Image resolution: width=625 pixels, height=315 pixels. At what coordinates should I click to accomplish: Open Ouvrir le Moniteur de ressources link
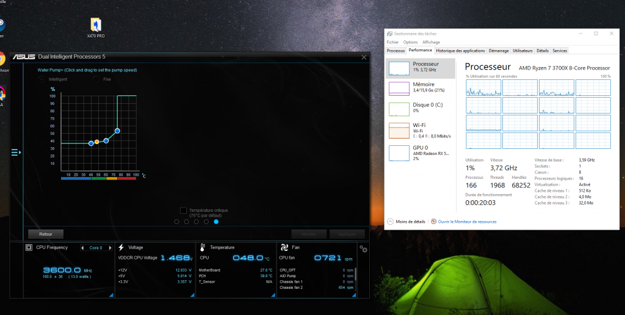pos(467,222)
